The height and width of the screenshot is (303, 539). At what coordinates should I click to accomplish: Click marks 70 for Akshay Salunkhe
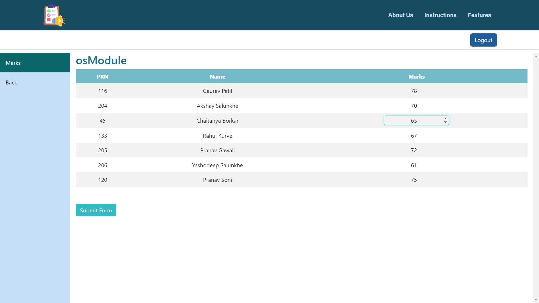point(414,106)
